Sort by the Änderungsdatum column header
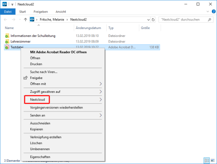217x164 pixels. tap(89, 28)
